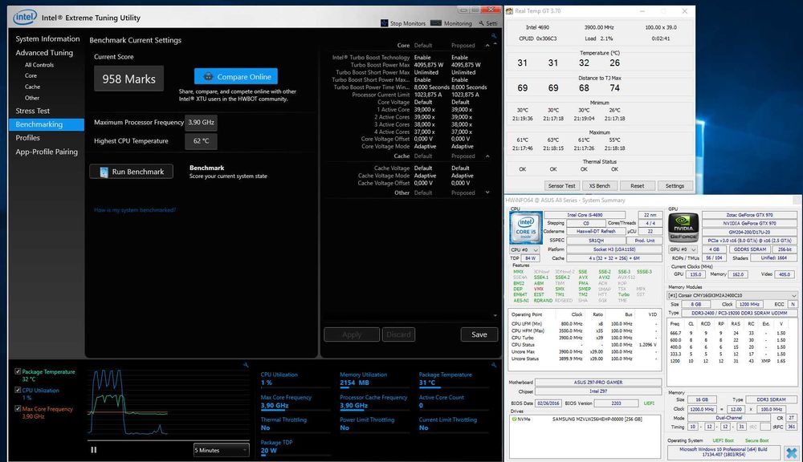Click the 3.90 GHz maximum frequency value
The image size is (803, 462).
point(201,122)
